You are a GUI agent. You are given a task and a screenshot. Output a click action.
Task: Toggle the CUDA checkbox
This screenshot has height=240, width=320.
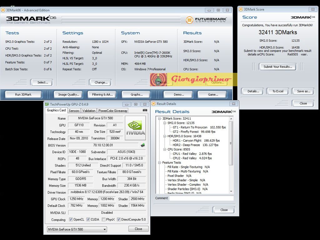point(88,219)
